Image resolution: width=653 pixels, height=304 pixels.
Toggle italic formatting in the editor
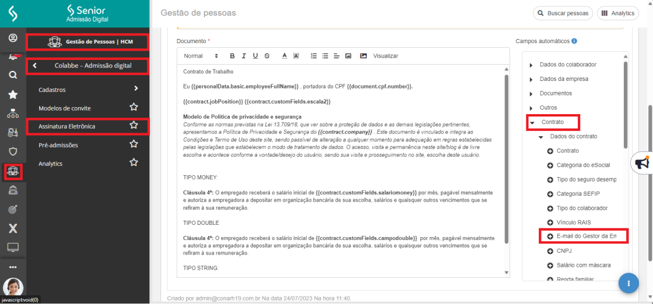244,56
